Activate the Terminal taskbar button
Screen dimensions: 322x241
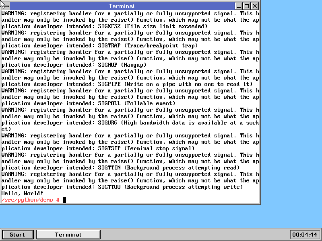pyautogui.click(x=68, y=235)
